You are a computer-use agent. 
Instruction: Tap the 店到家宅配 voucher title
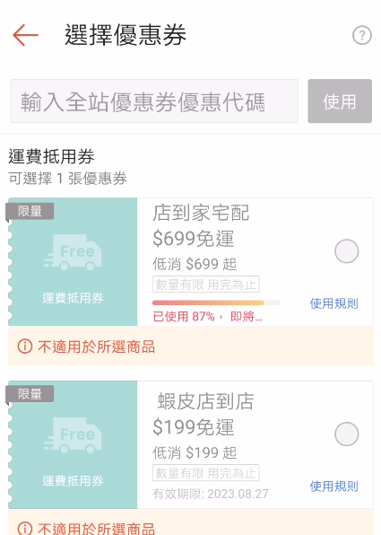pos(201,213)
